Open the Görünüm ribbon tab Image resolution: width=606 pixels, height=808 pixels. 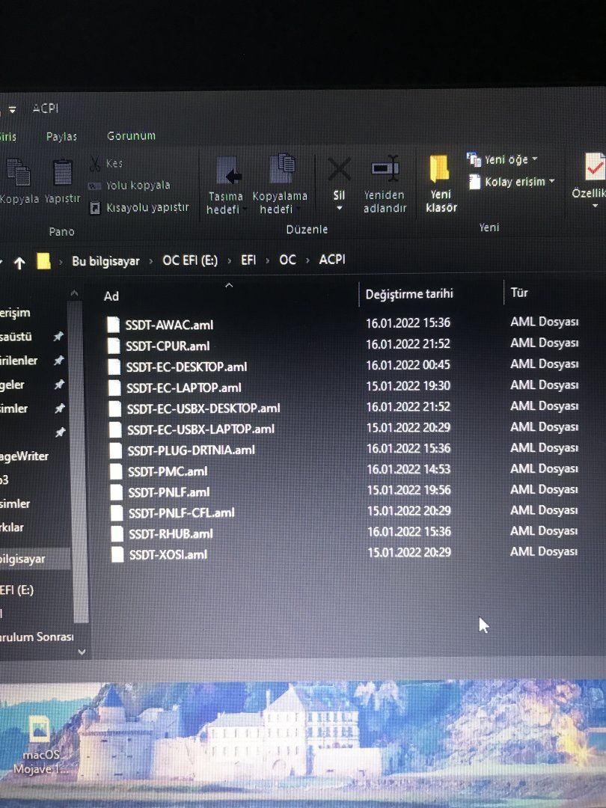pos(131,135)
